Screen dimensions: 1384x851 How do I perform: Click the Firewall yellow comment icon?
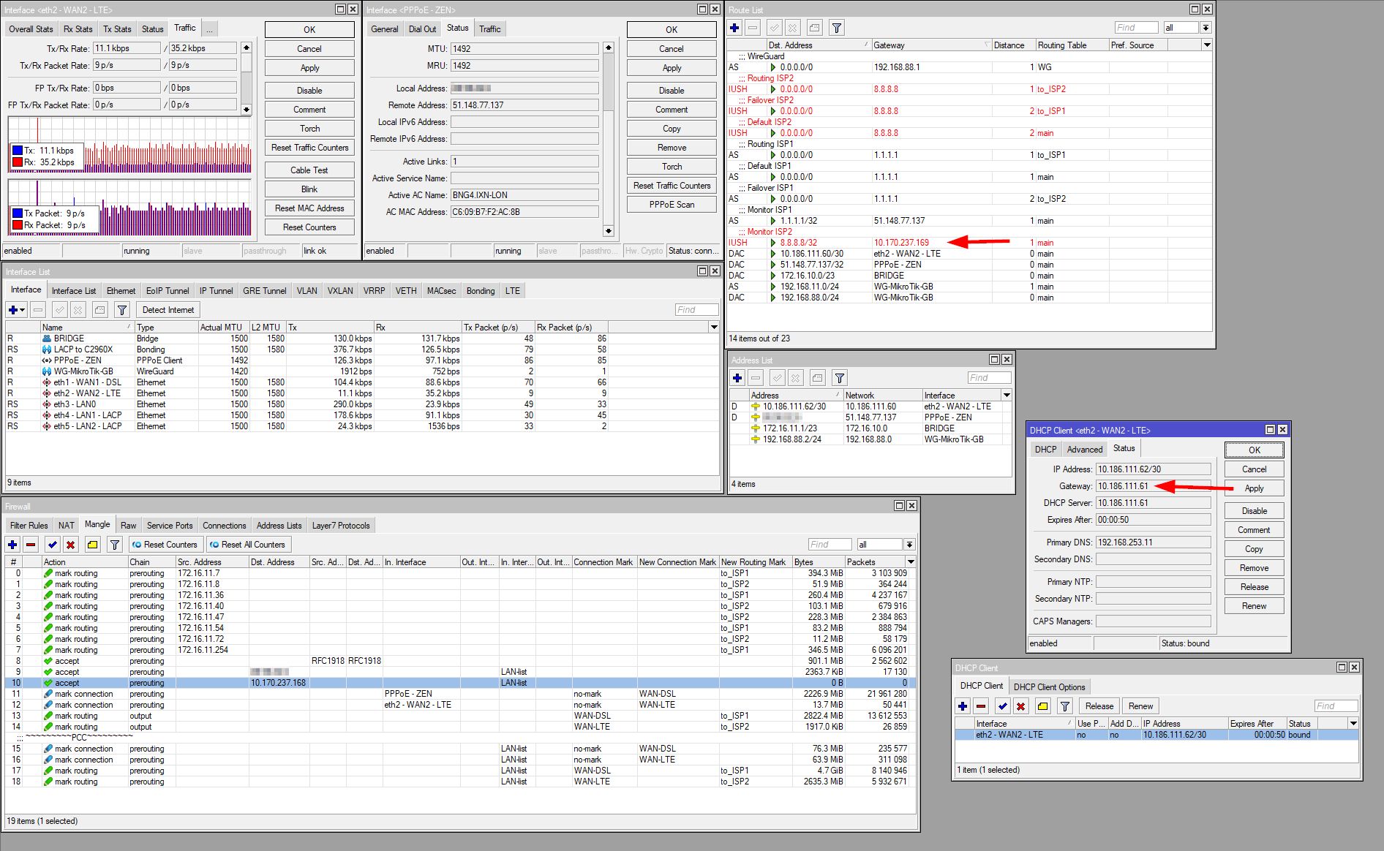coord(93,545)
